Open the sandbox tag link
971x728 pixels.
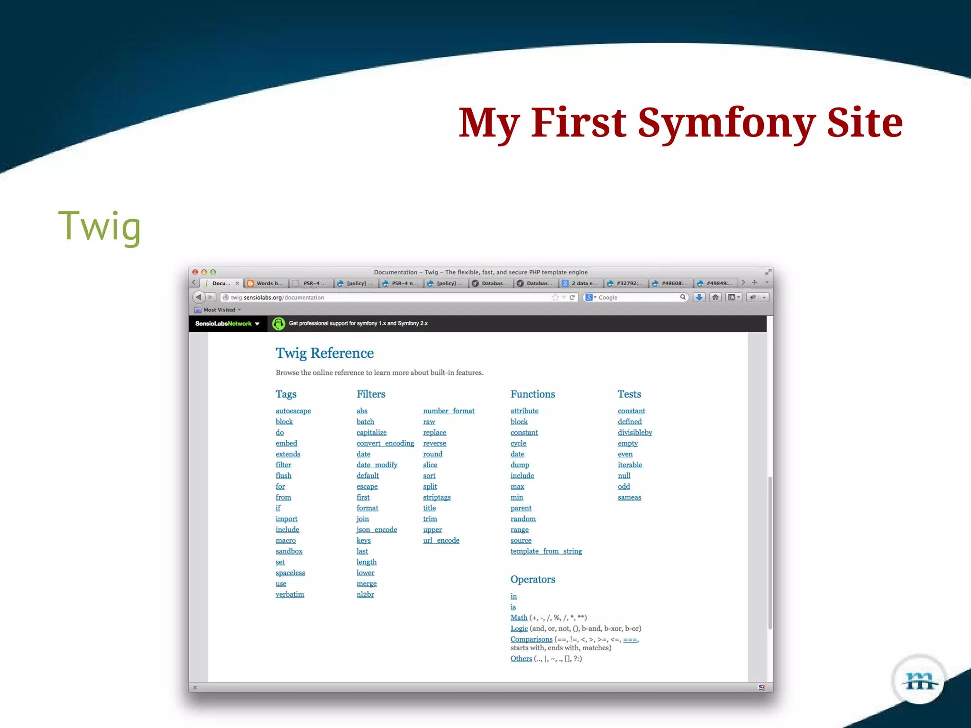289,551
